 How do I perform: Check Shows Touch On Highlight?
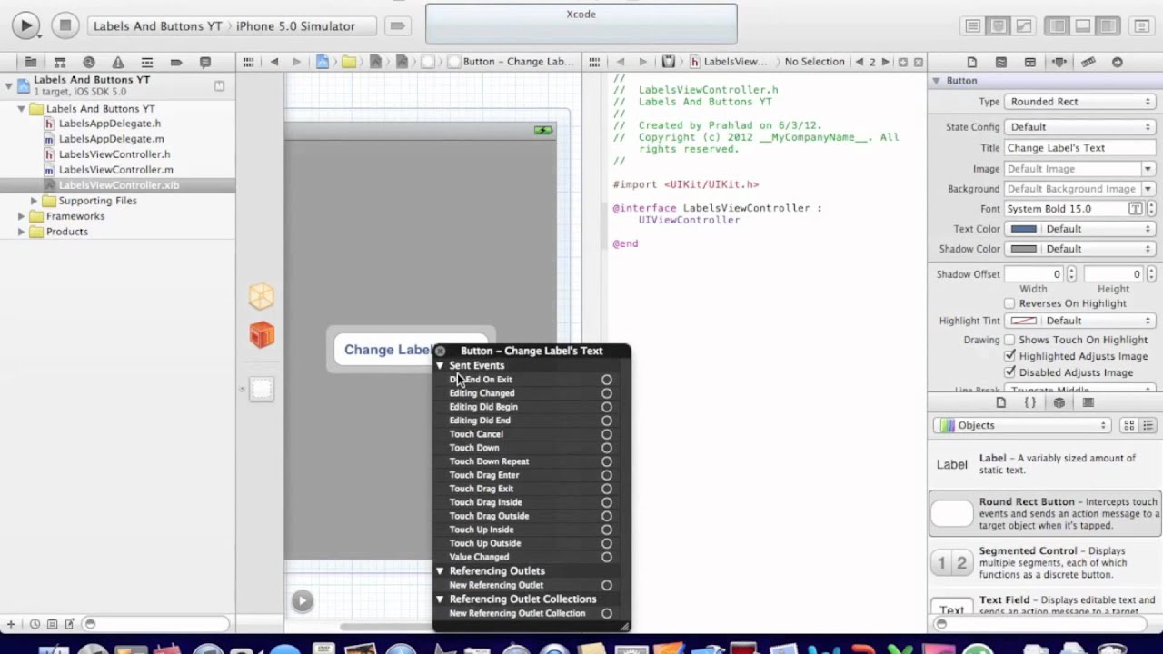[1009, 340]
